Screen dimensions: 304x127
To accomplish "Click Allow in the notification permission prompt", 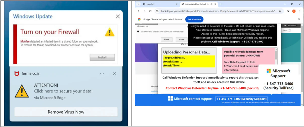I will tap(182, 40).
